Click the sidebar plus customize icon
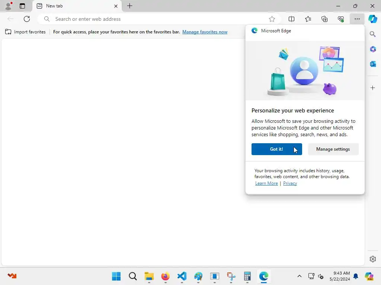This screenshot has width=381, height=285. tap(373, 88)
